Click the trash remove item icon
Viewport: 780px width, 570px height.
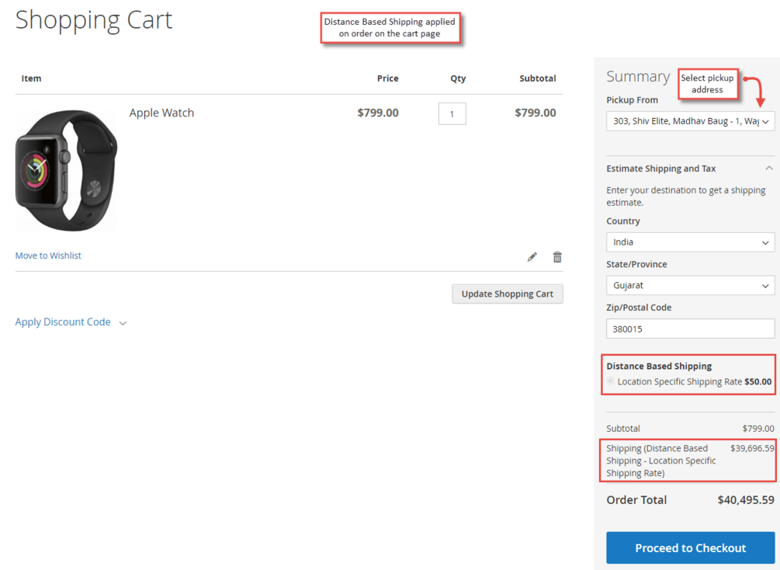[x=557, y=257]
